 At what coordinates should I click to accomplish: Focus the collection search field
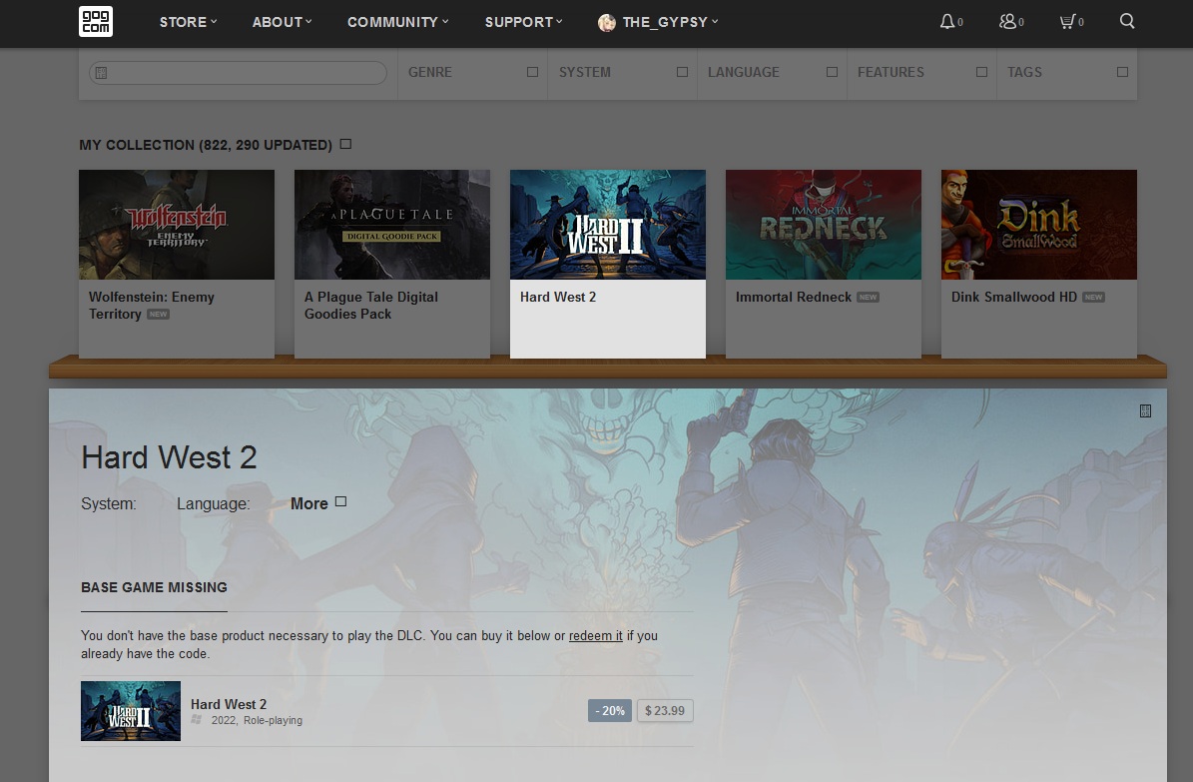239,72
